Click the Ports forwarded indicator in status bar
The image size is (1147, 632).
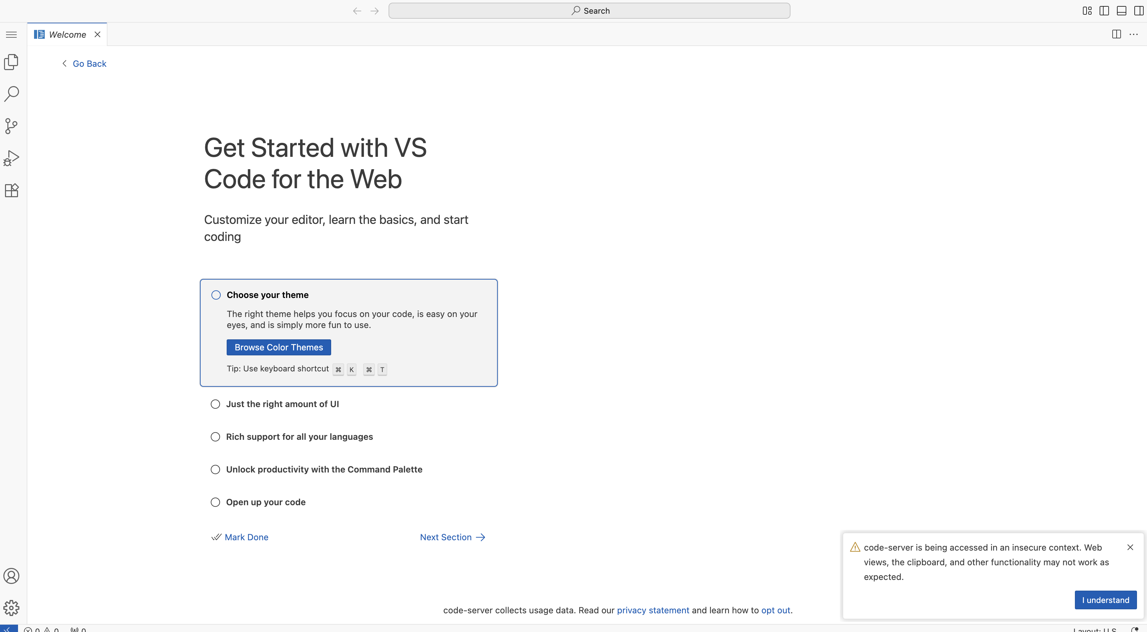(x=78, y=629)
